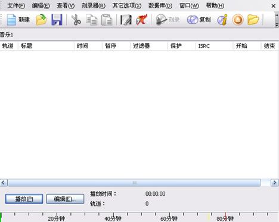Show disc info with the CD info icon
Screen dimensions: 279x222
[x=222, y=20]
